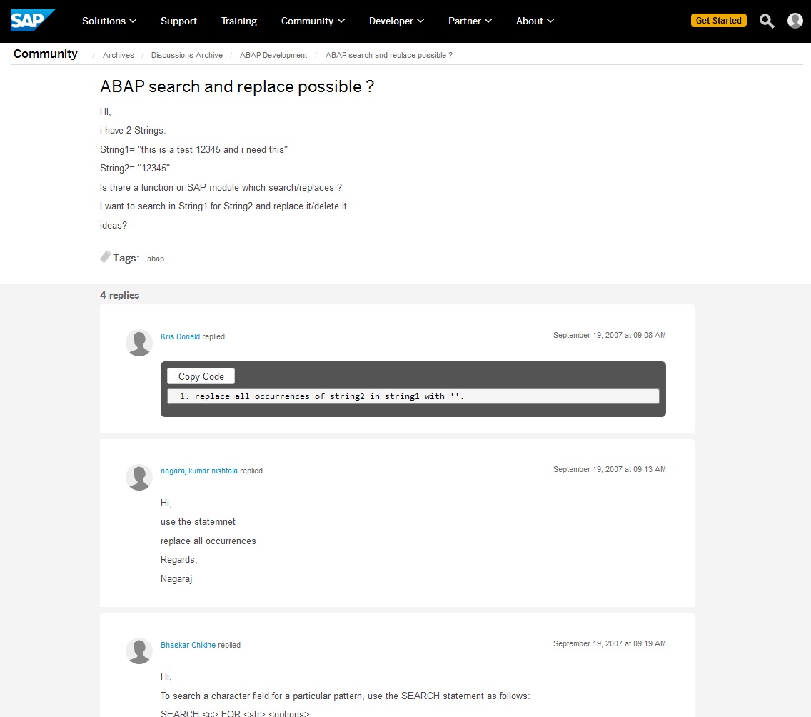Select the Training menu item

[x=238, y=21]
